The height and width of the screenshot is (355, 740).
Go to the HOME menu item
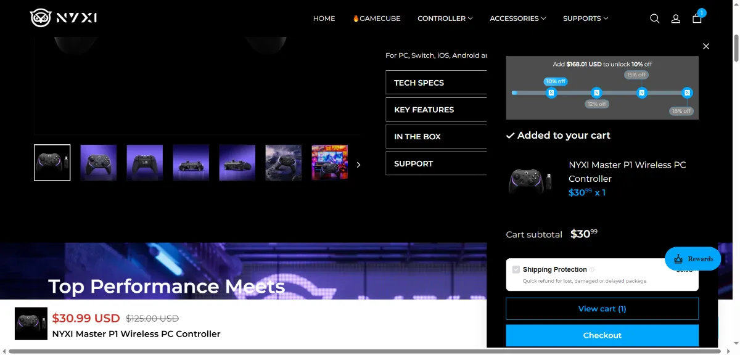[x=324, y=18]
